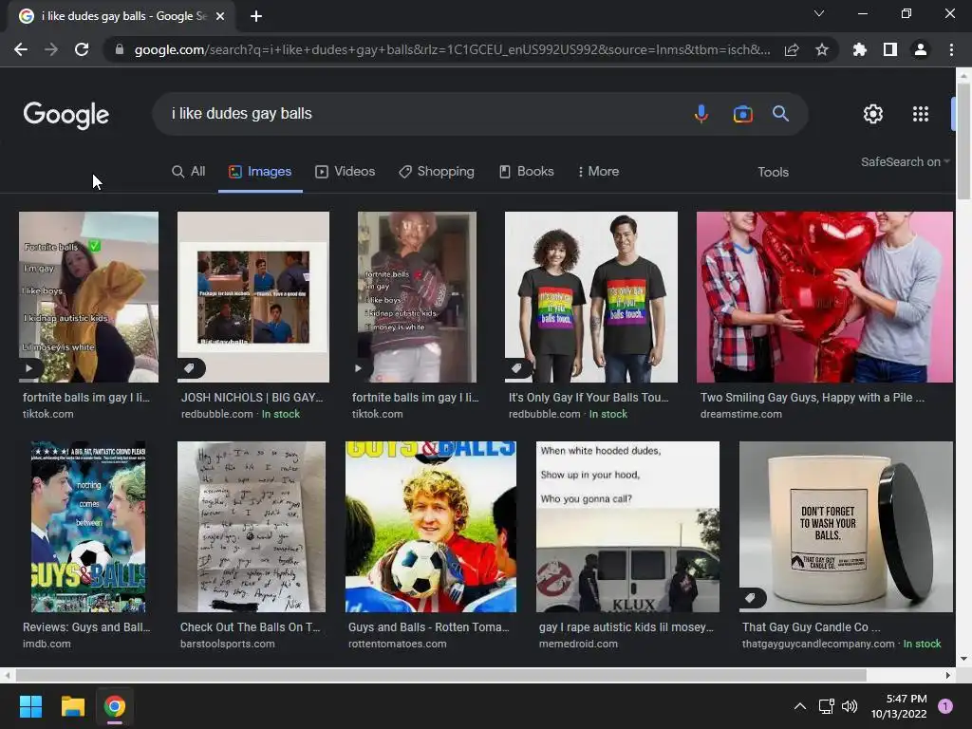Viewport: 972px width, 729px height.
Task: Click the product tag icon on candle image
Action: (750, 598)
